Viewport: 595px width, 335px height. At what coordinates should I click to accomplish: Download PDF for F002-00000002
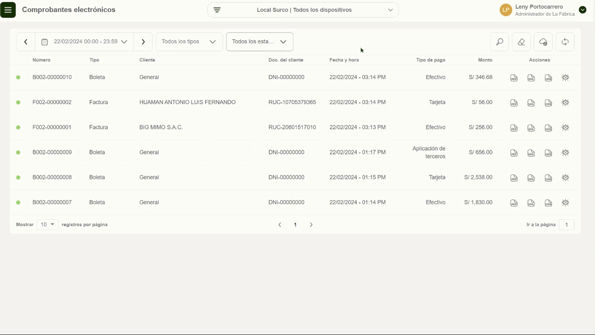(514, 103)
